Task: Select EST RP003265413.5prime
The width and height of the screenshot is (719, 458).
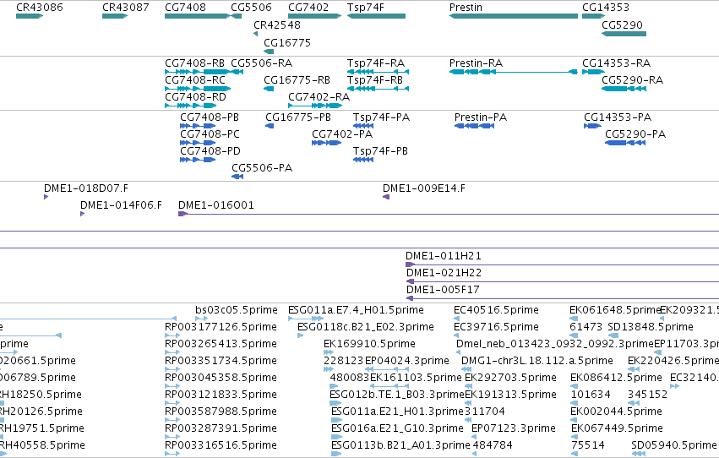Action: [x=172, y=352]
